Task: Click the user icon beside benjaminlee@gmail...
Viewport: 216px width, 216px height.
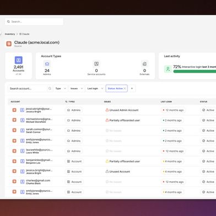Action: pos(22,161)
